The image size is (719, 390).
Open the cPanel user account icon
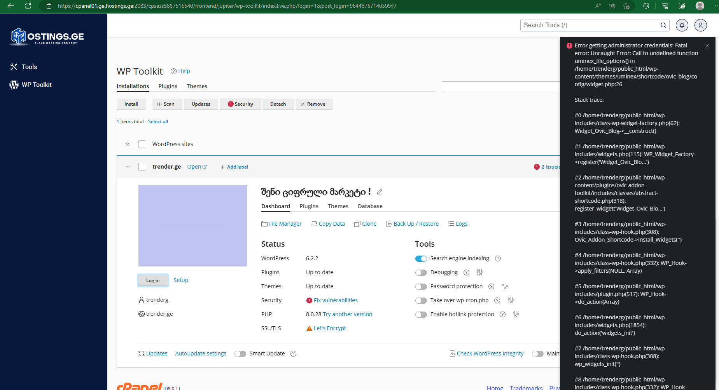coord(701,25)
